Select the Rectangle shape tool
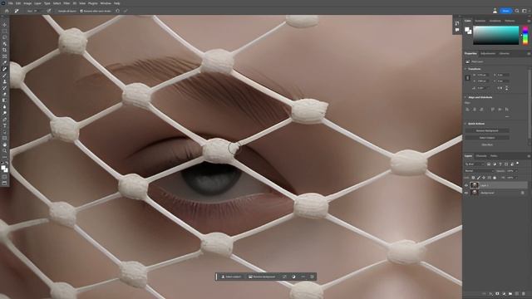Viewport: 532px width, 299px height. [x=4, y=139]
